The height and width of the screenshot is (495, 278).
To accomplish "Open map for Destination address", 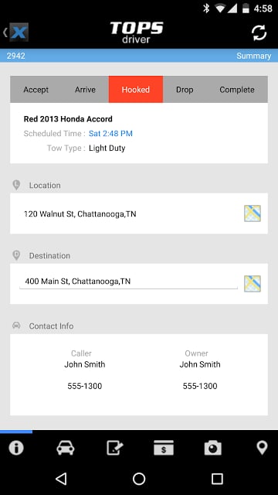I will tap(253, 284).
